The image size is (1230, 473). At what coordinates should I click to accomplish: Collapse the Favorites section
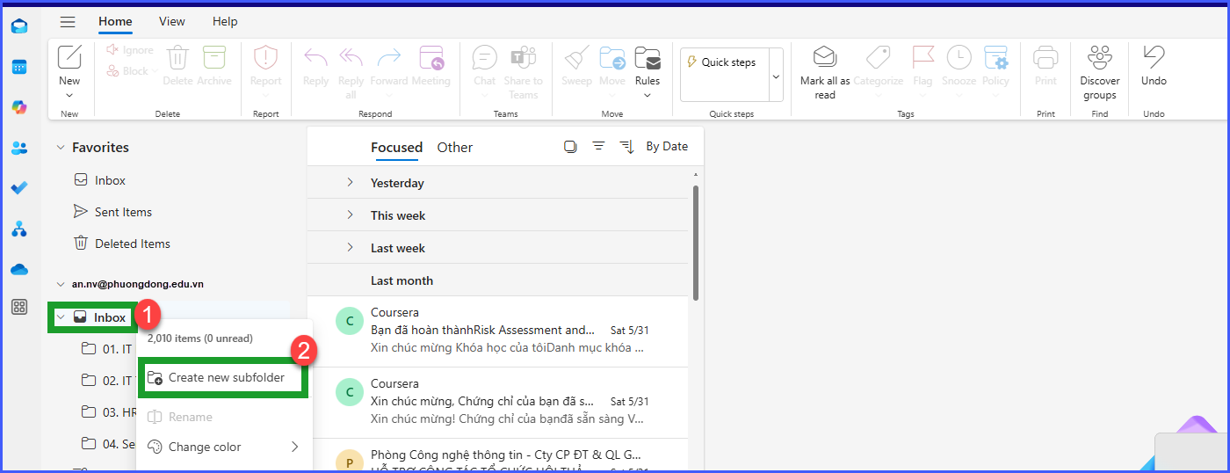tap(61, 148)
